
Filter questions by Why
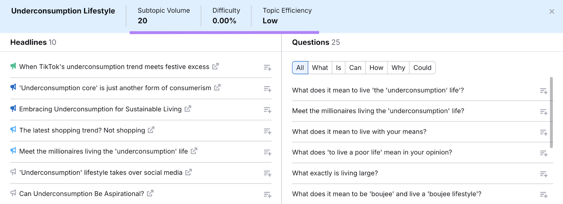tap(398, 68)
